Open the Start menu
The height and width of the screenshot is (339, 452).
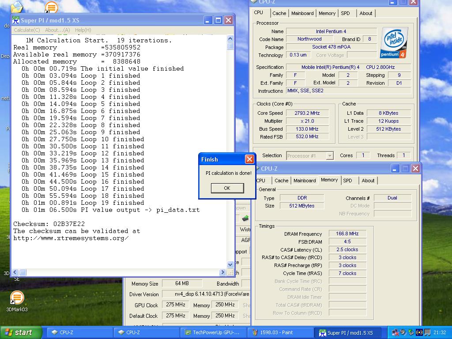coord(21,332)
